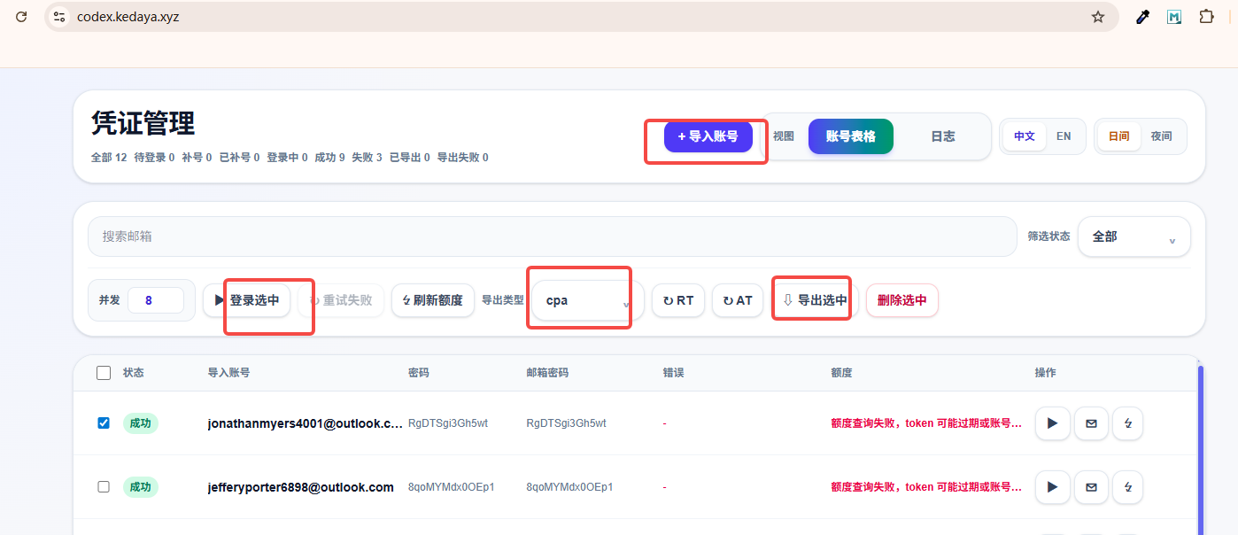This screenshot has width=1238, height=535.
Task: Open the eyedropper extension icon
Action: 1142,17
